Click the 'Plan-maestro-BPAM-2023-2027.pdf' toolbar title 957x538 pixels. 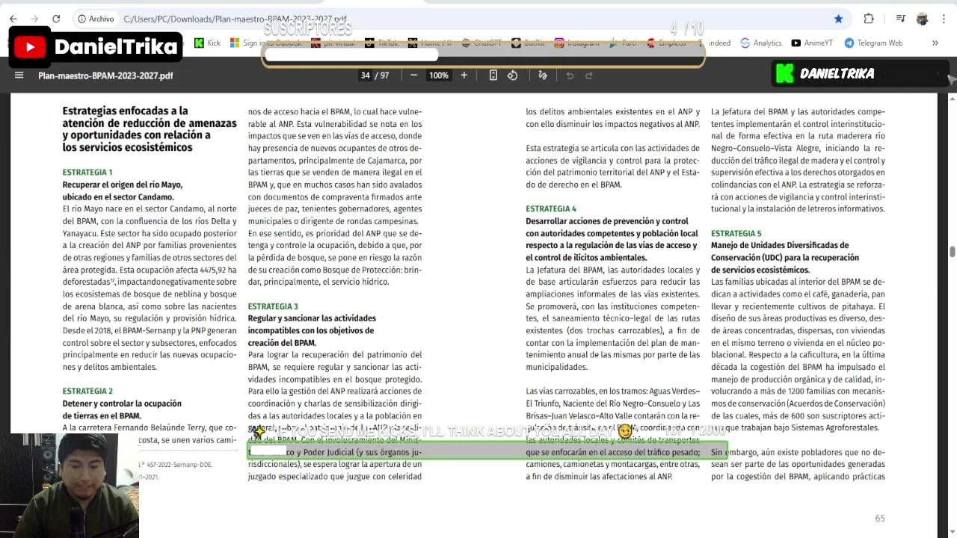coord(105,75)
